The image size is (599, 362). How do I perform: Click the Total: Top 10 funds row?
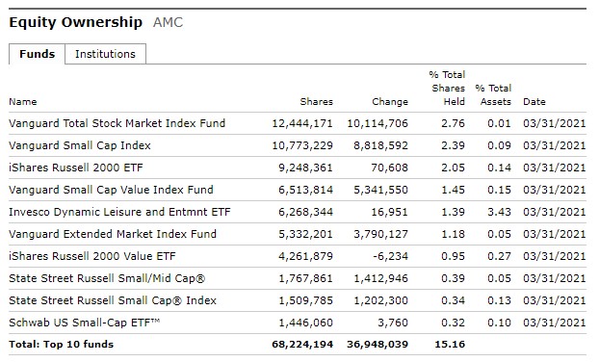coord(298,345)
